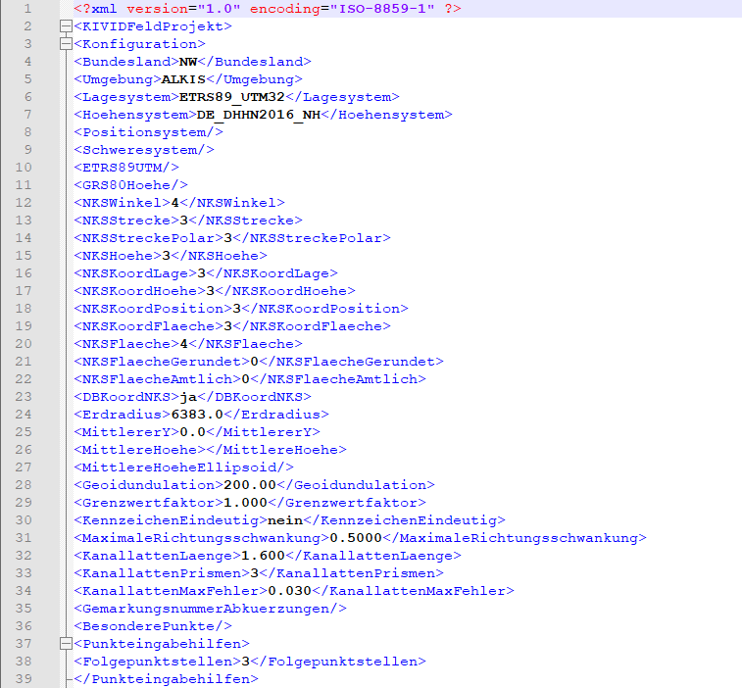742x688 pixels.
Task: Click the Geoidundulation value 200.00
Action: tap(249, 485)
